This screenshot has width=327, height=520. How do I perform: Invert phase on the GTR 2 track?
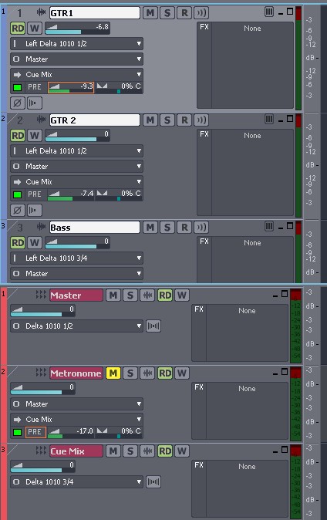17,211
